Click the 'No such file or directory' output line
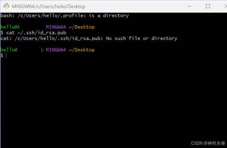The width and height of the screenshot is (227, 148). (89, 38)
